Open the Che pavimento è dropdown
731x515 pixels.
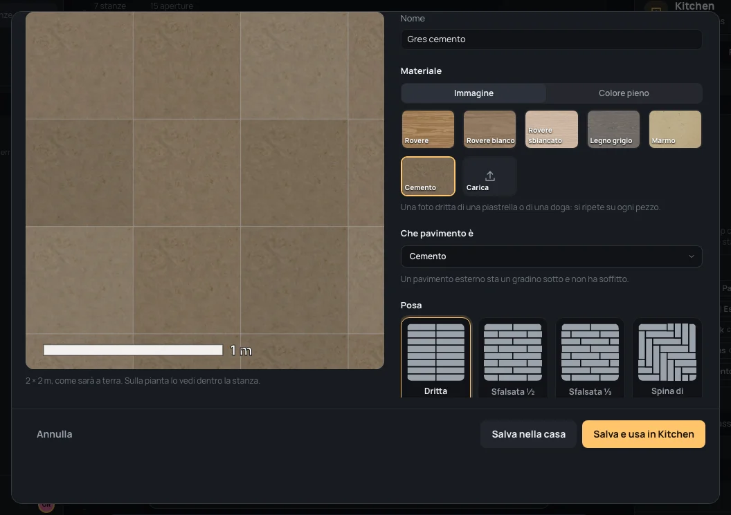tap(552, 256)
